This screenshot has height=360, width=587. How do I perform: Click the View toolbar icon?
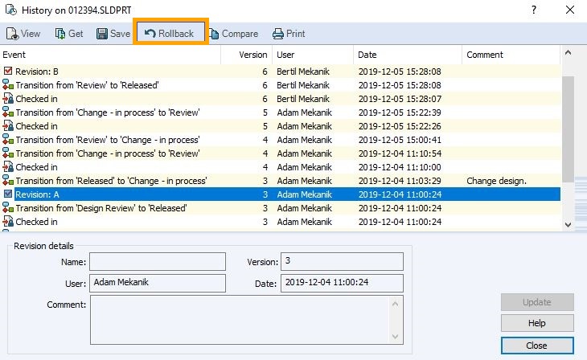(13, 34)
